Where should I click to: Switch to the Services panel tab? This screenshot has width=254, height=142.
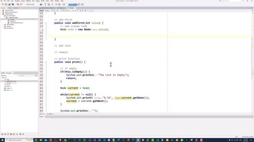[x=16, y=8]
